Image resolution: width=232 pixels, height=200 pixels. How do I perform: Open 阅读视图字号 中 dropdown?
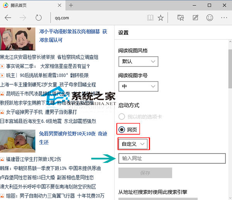tap(138, 86)
